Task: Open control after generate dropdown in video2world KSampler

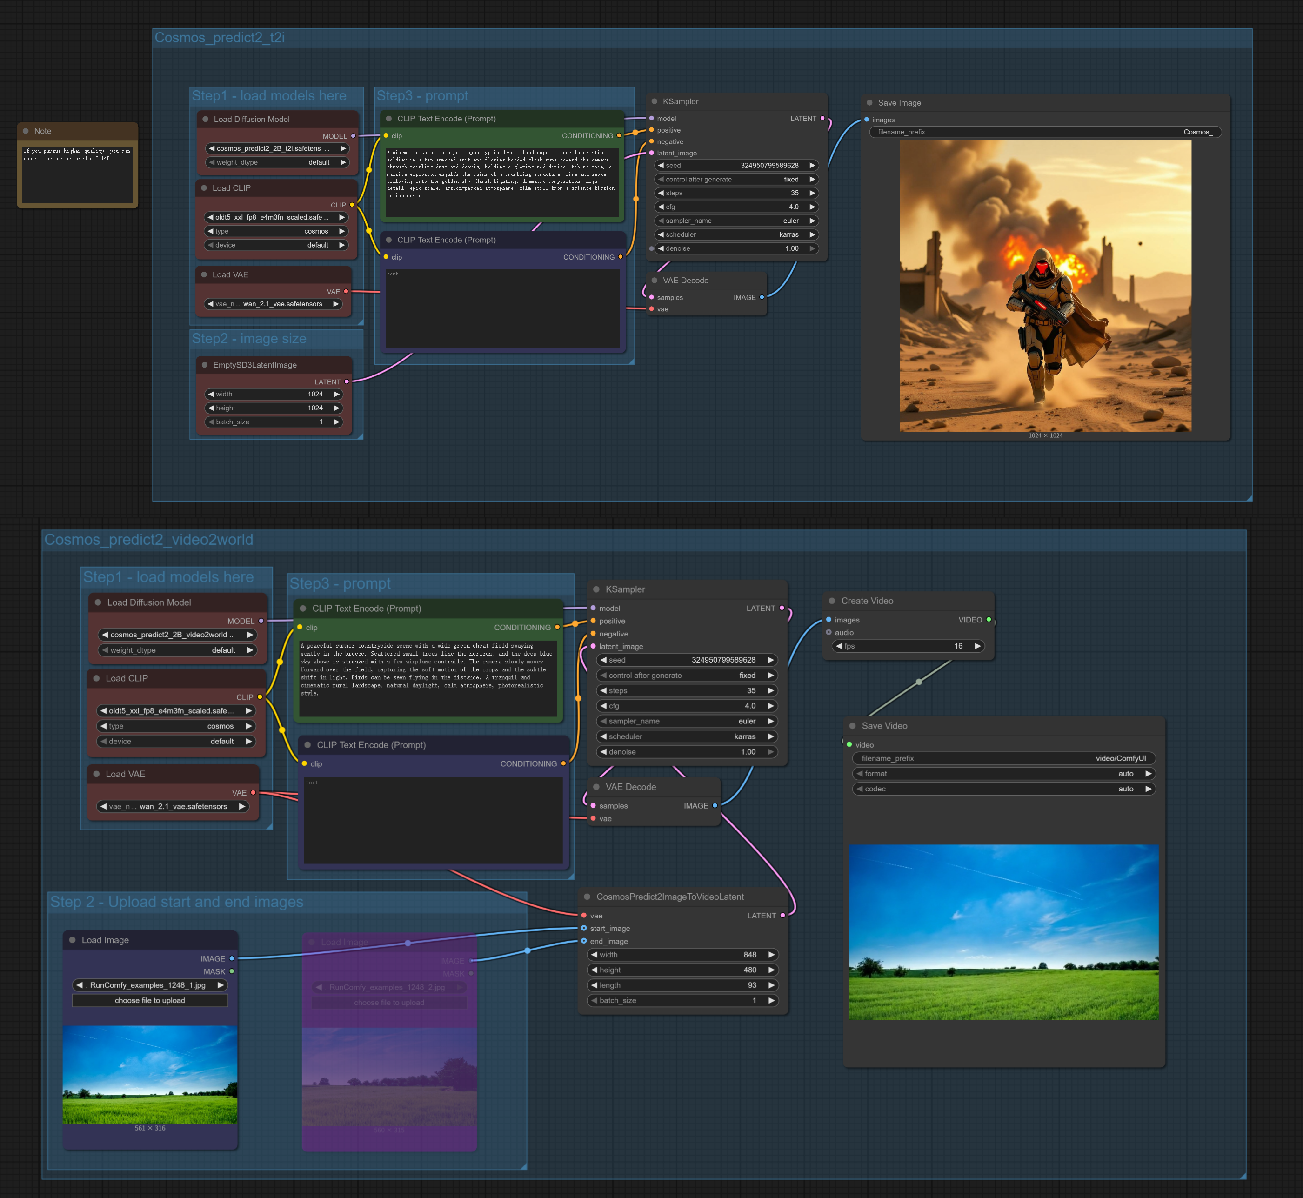Action: click(x=687, y=676)
